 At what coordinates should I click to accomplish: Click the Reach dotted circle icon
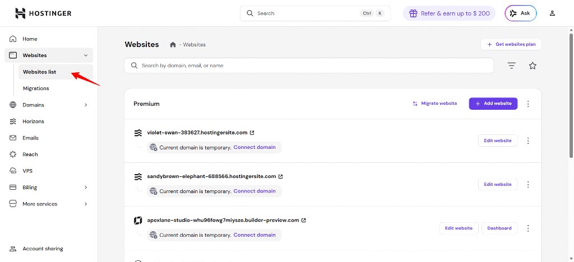point(13,154)
